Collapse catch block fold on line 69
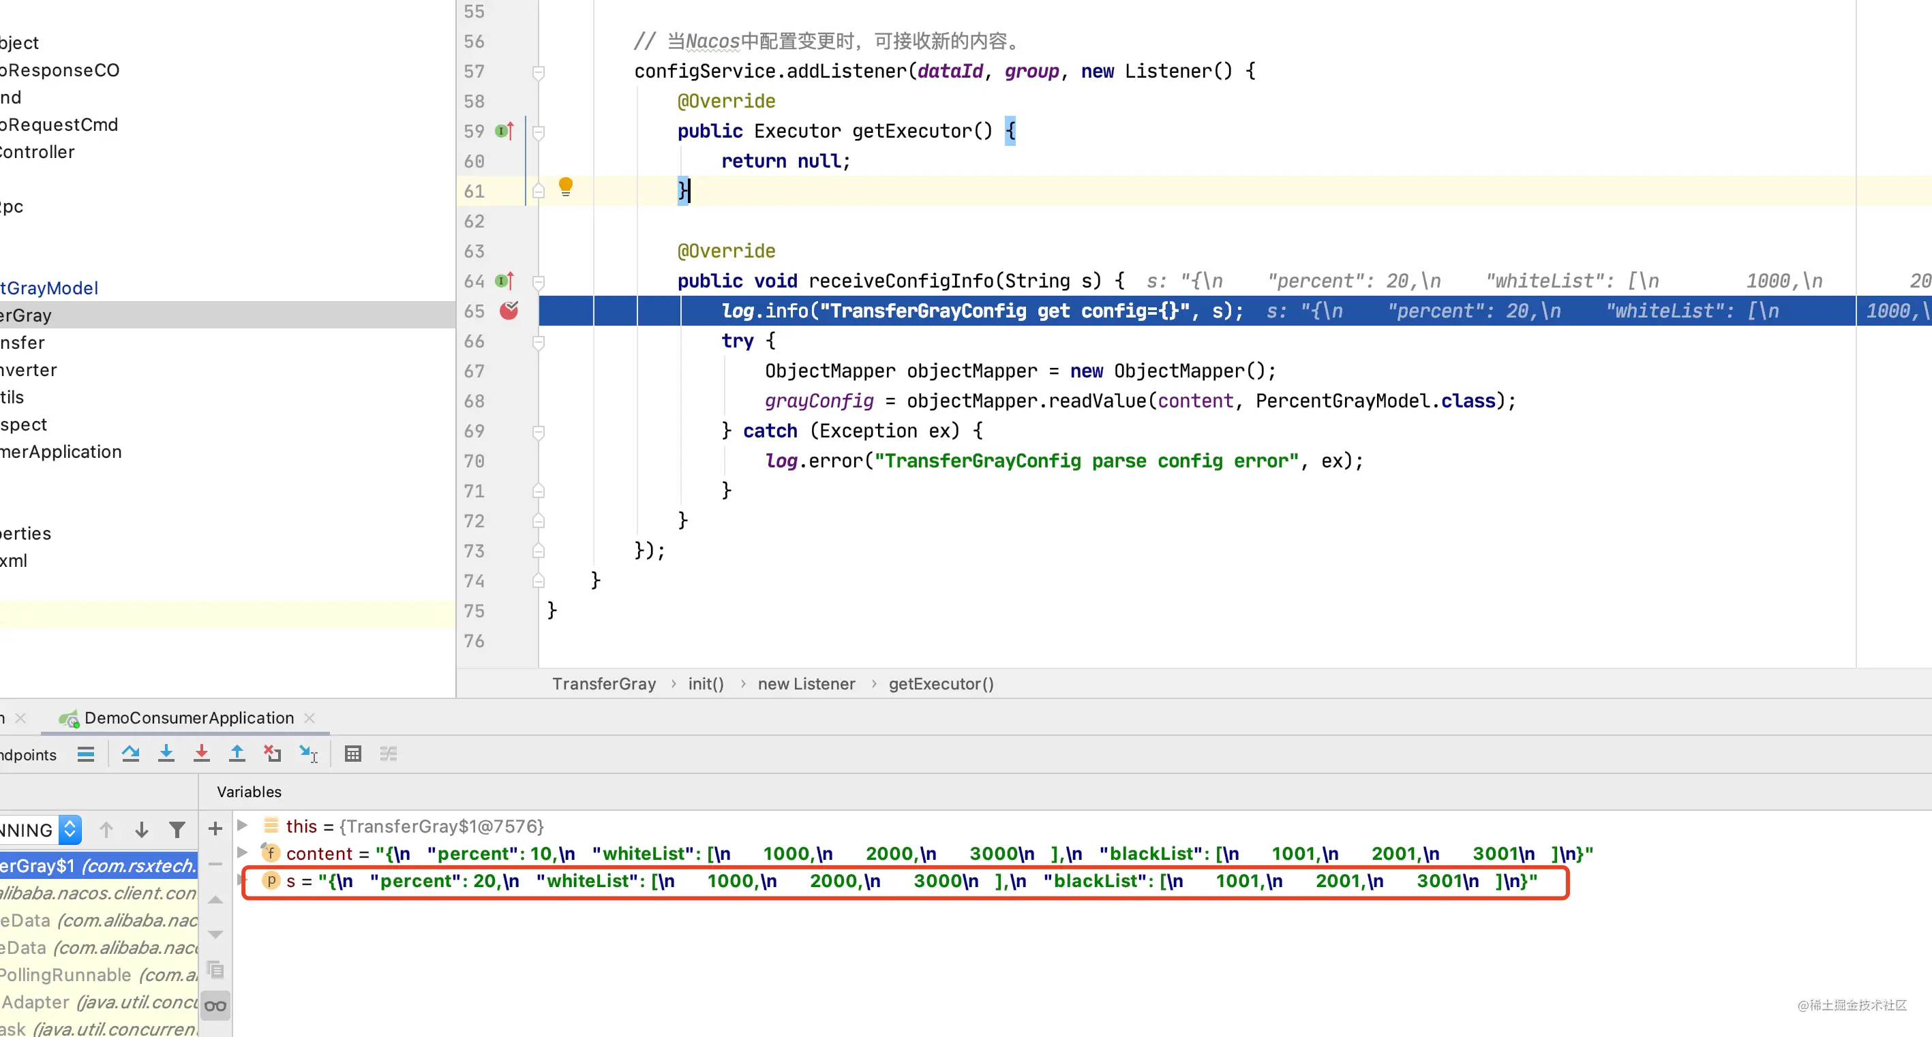This screenshot has width=1932, height=1037. [x=539, y=432]
